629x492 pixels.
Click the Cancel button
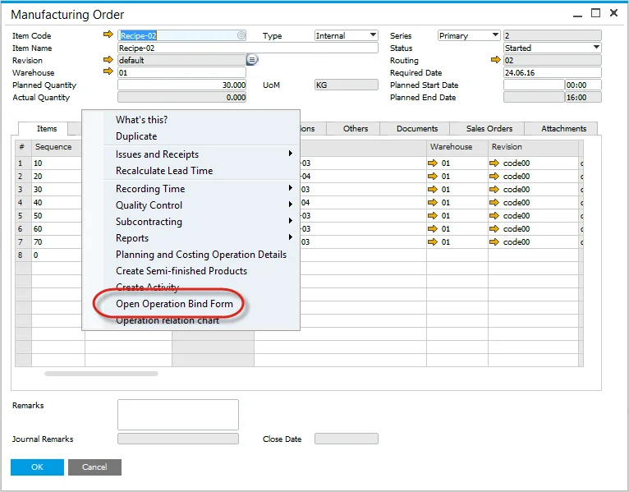point(94,467)
